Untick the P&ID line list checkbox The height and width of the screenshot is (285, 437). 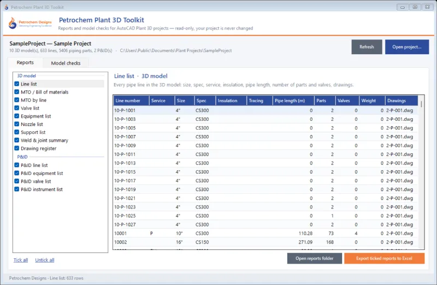click(x=17, y=165)
